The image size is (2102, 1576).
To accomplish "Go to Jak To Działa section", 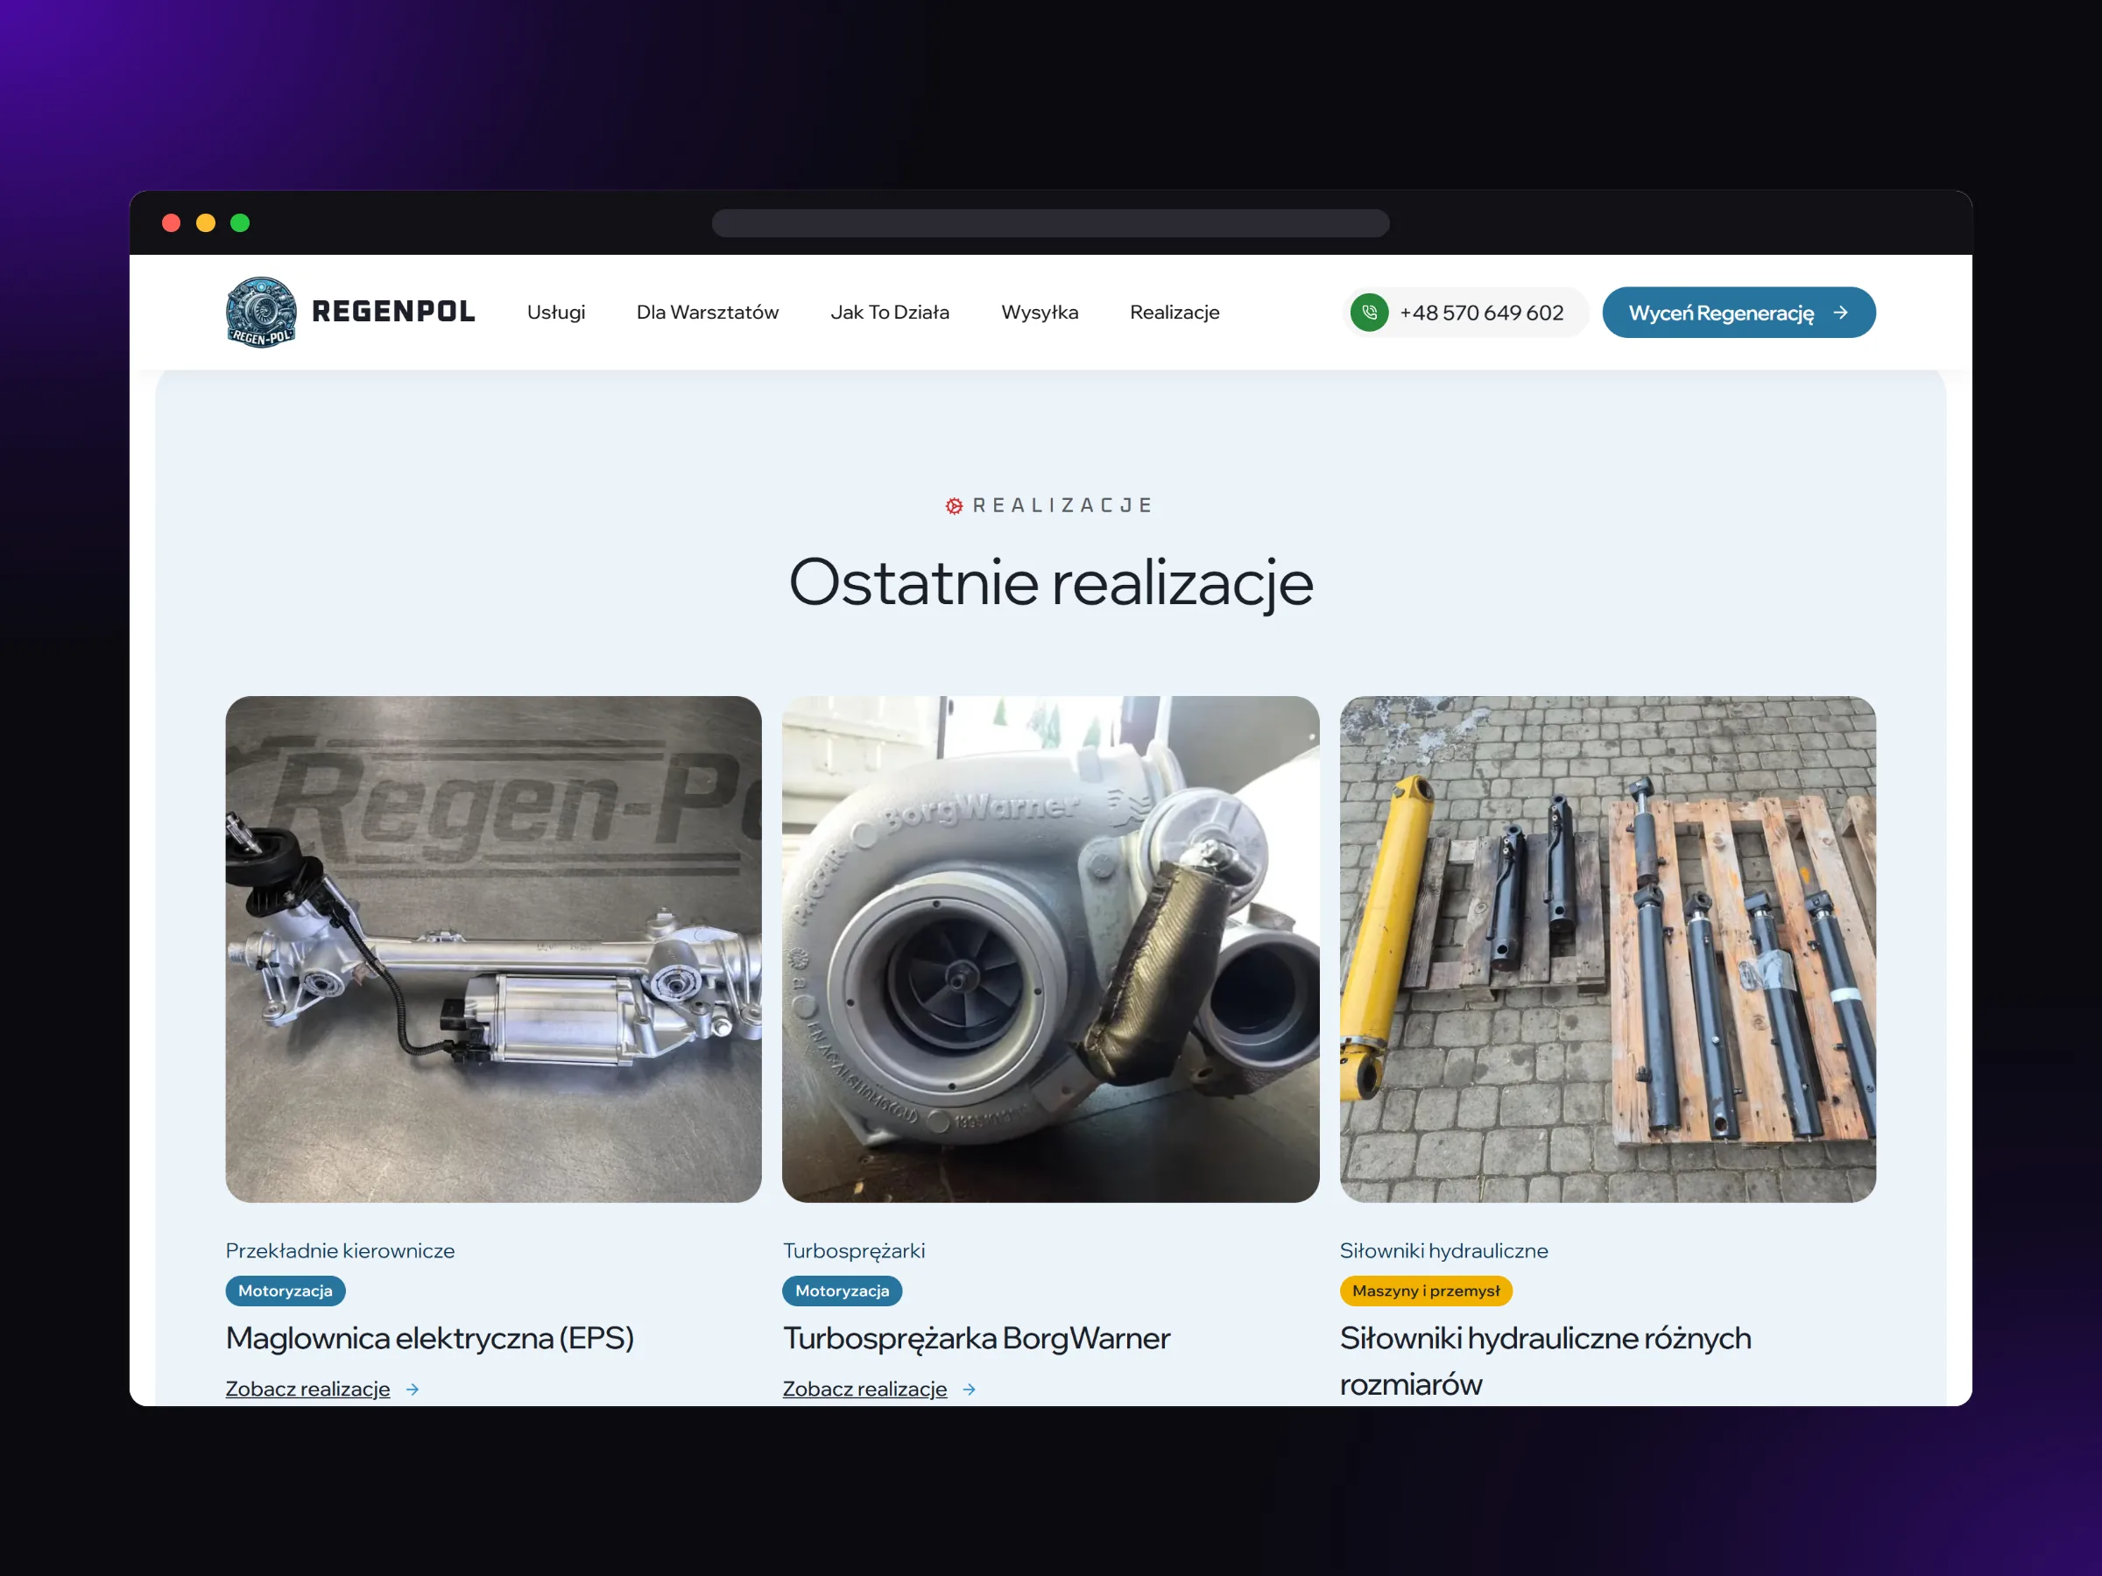I will click(890, 313).
